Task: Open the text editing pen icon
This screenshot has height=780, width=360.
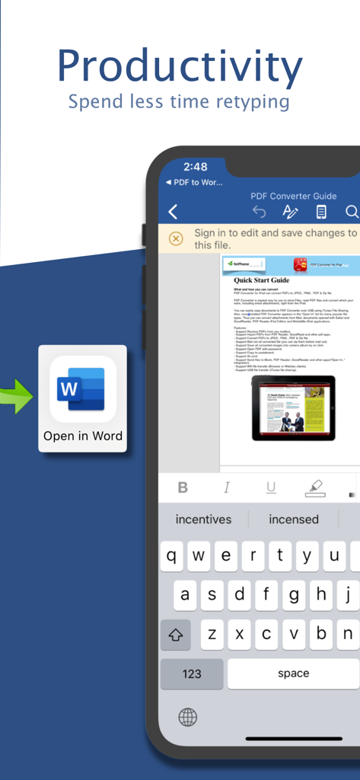Action: (291, 212)
